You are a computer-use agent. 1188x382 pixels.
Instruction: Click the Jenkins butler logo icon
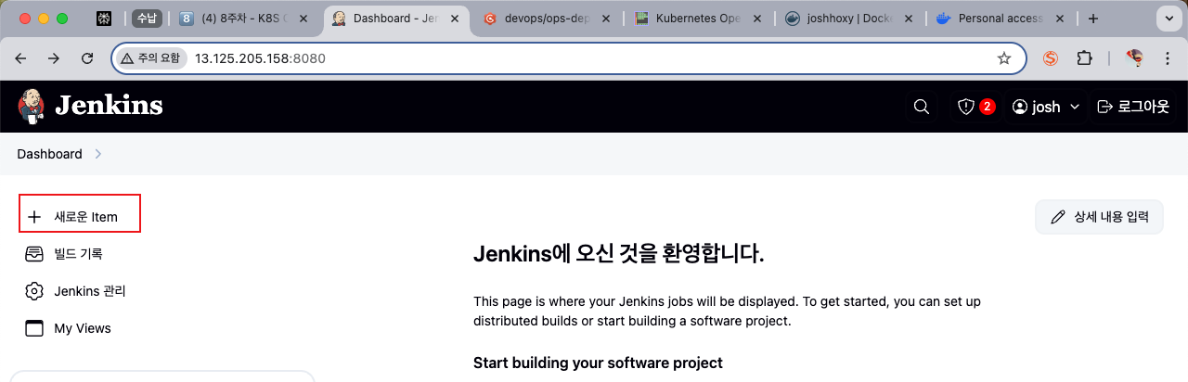coord(31,106)
